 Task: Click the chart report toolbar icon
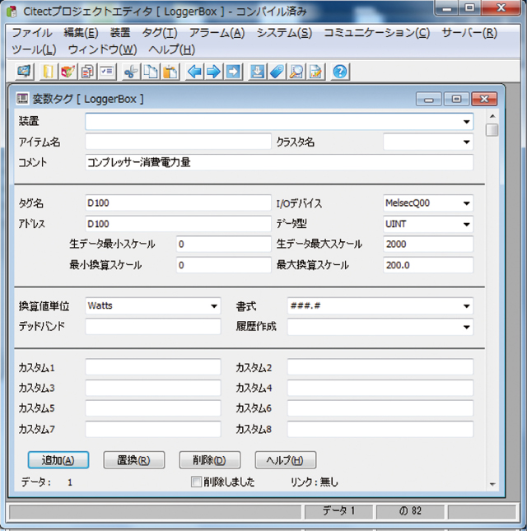316,72
